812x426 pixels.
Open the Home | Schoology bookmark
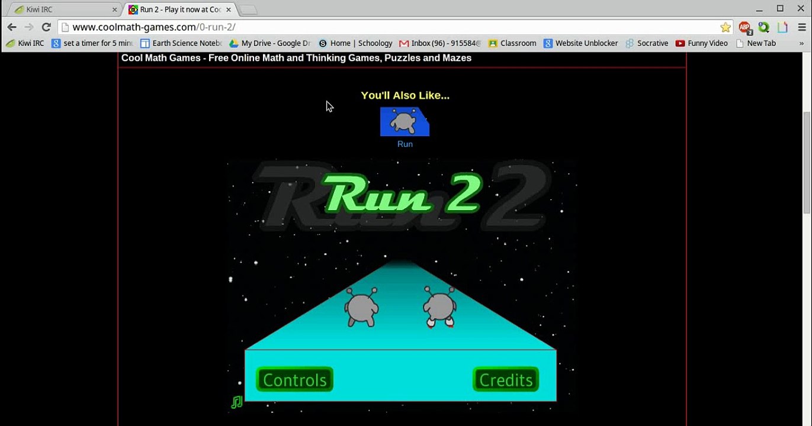coord(355,43)
